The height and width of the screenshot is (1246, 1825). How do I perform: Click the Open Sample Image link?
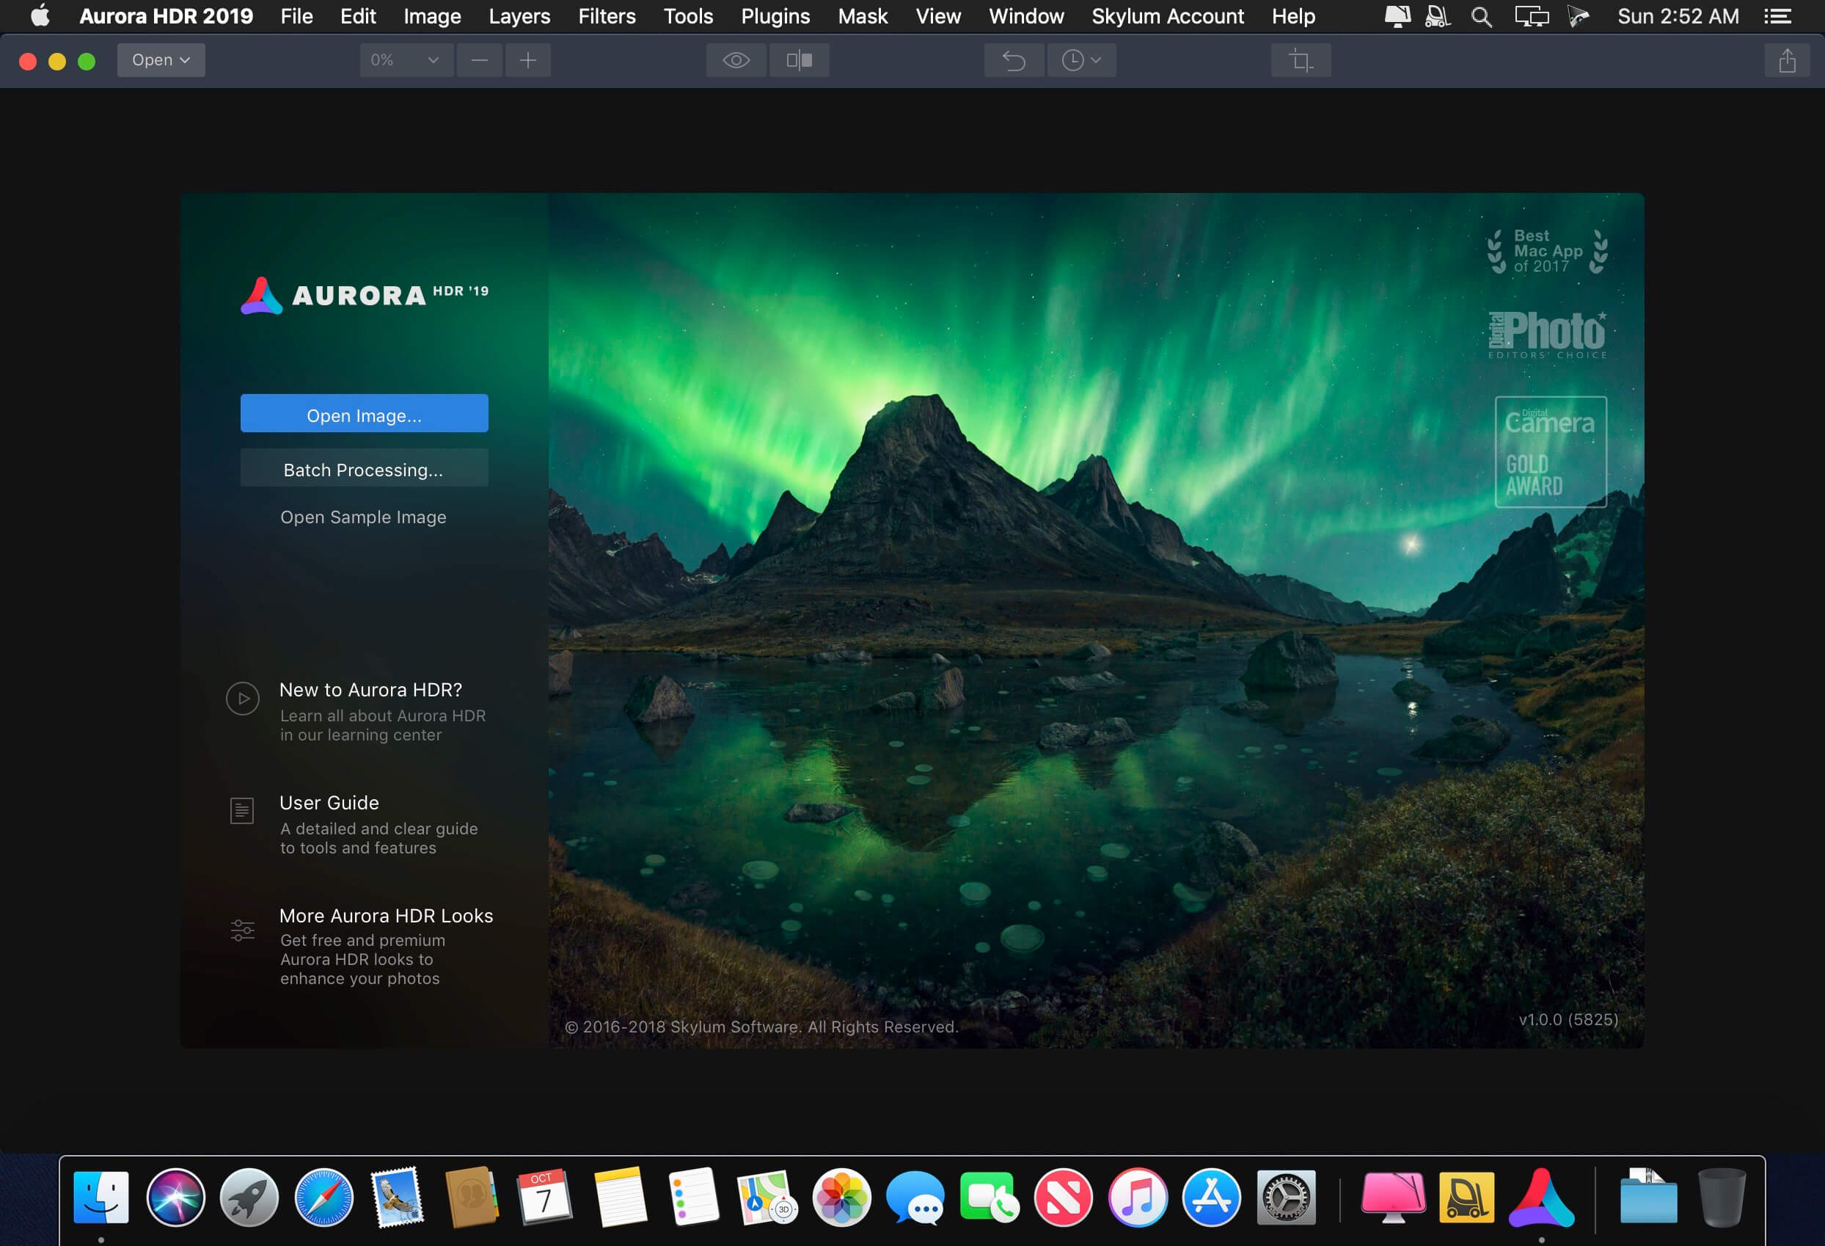(x=363, y=517)
